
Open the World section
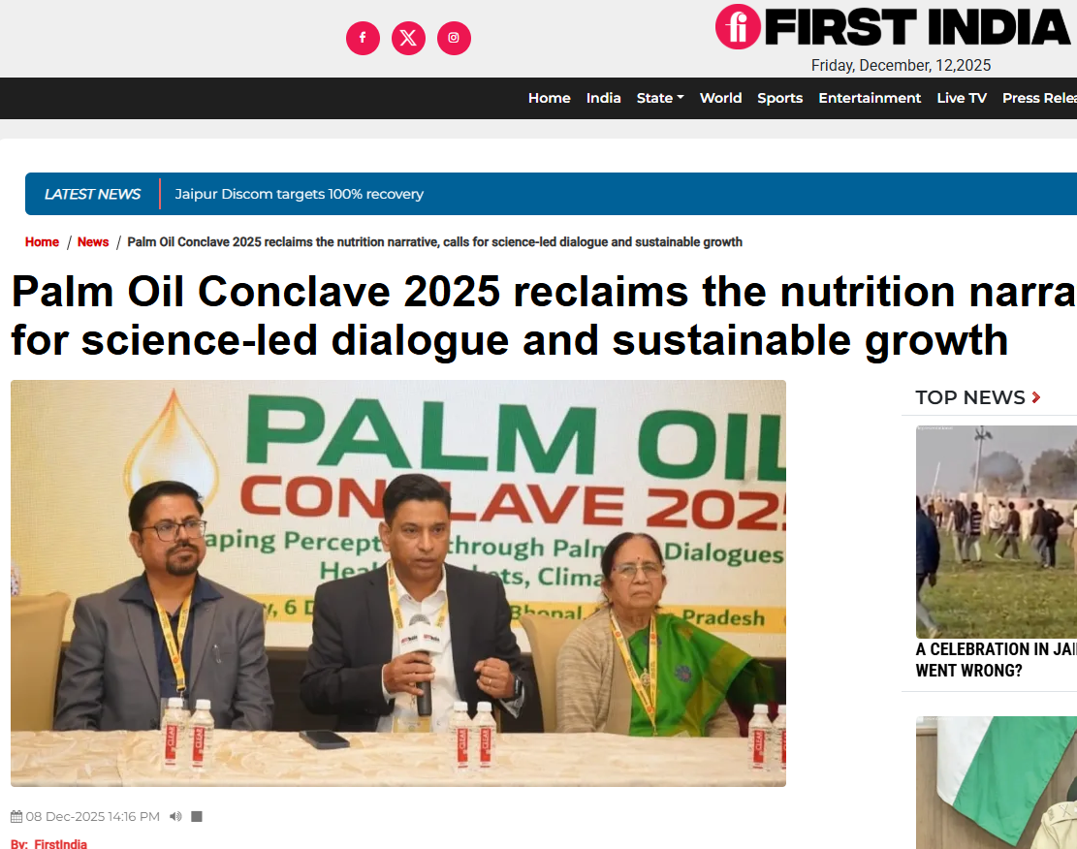(720, 98)
